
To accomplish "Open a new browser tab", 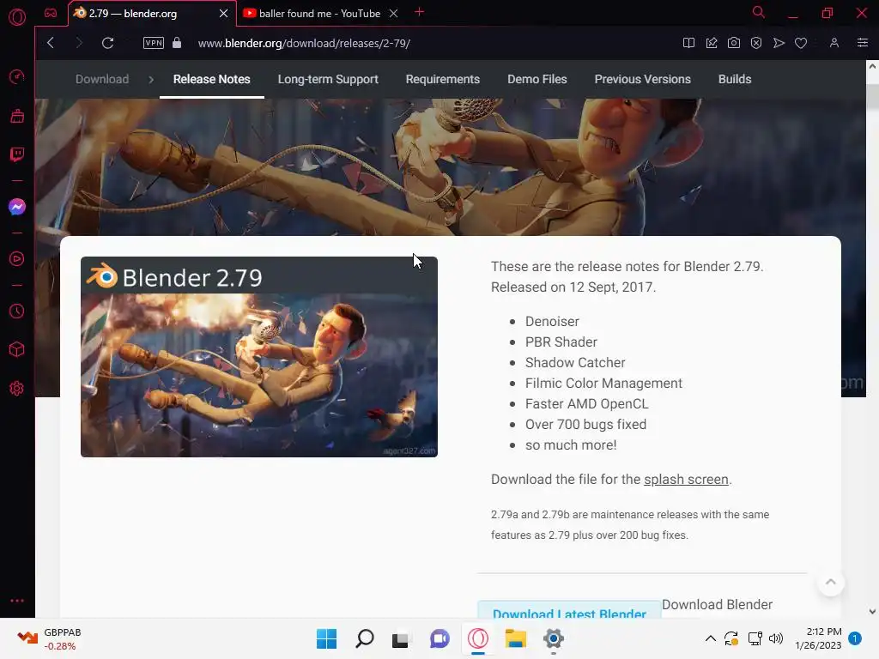I will click(x=419, y=12).
